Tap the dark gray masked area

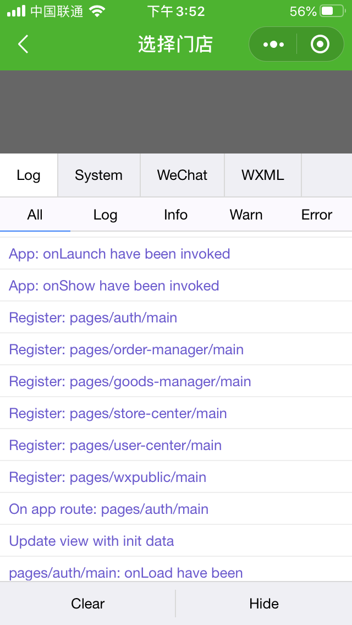(x=176, y=112)
